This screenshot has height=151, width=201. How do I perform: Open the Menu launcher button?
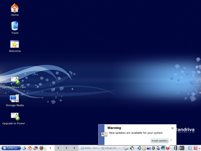pyautogui.click(x=11, y=148)
